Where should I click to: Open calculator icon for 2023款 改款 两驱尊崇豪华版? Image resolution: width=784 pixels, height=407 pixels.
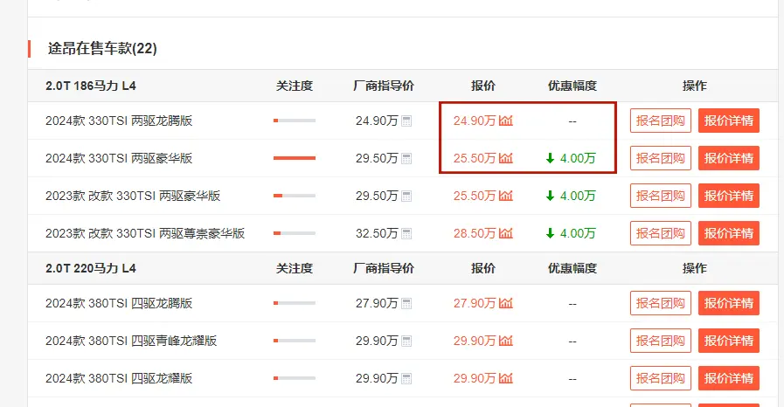(406, 233)
